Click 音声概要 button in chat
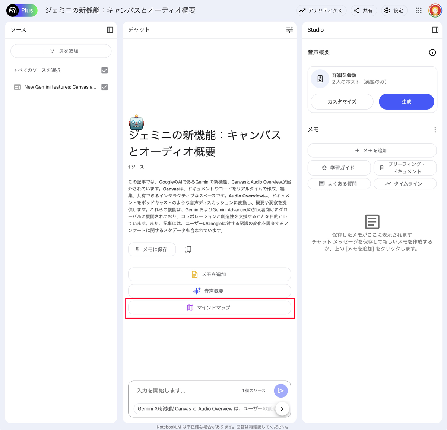The height and width of the screenshot is (430, 447). click(x=209, y=291)
